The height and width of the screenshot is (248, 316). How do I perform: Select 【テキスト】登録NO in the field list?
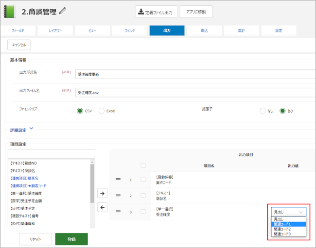pos(24,163)
